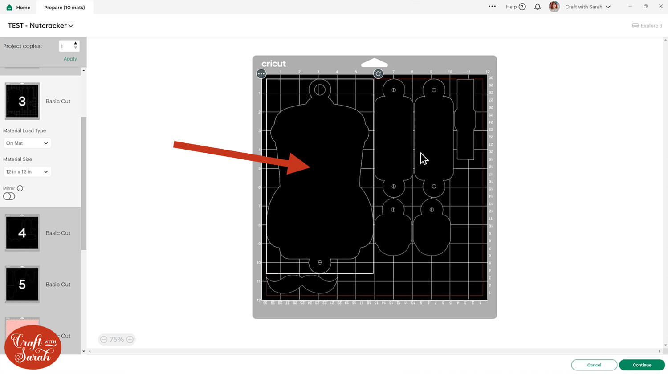The image size is (668, 374).
Task: Zoom out of the mat preview with minus
Action: coord(104,339)
